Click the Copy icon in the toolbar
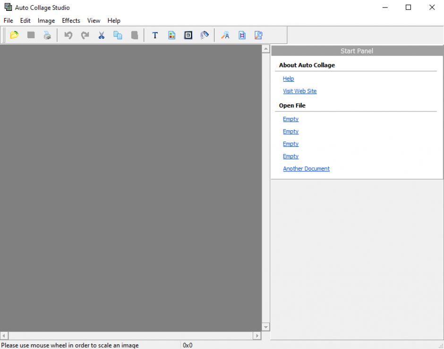Viewport: 444px width, 349px height. click(118, 35)
